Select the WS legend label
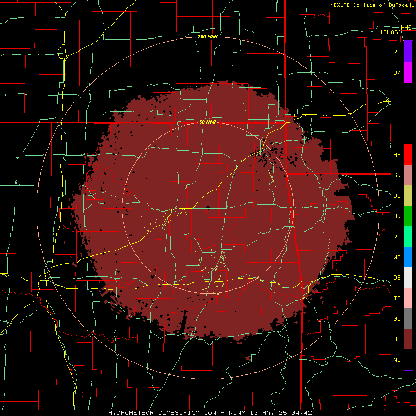Image resolution: width=416 pixels, height=416 pixels. click(397, 257)
